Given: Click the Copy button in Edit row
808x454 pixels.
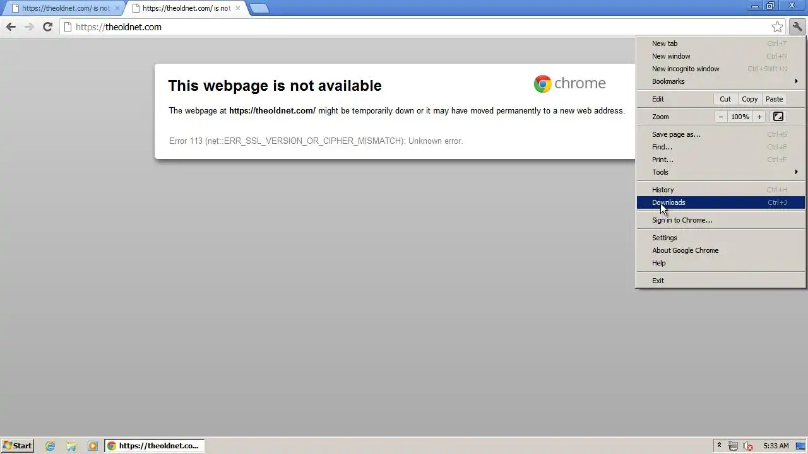Looking at the screenshot, I should click(x=750, y=99).
